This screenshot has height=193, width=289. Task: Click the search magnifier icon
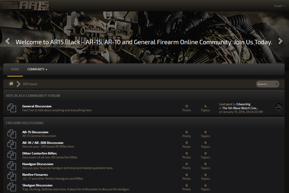click(x=276, y=84)
